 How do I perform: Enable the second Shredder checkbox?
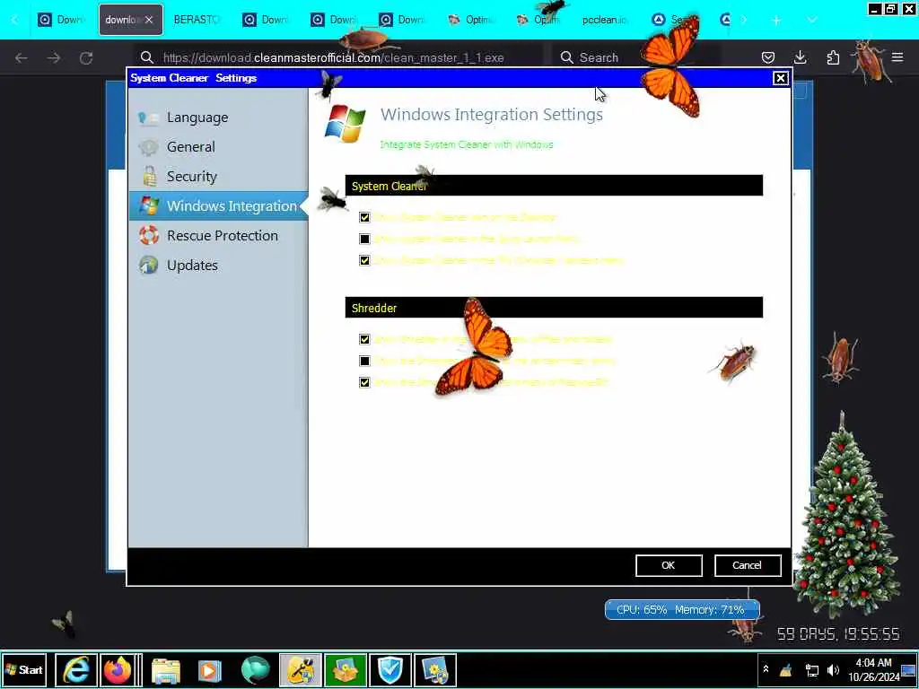click(x=364, y=361)
